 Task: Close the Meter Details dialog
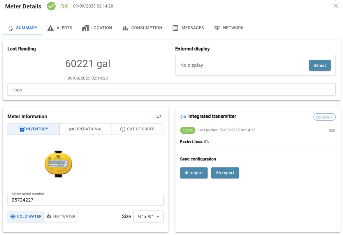point(336,6)
